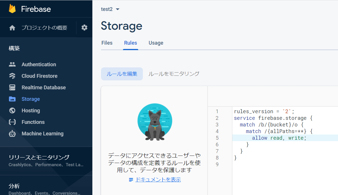
Task: Click the Firebase wordmark text
Action: pos(36,9)
